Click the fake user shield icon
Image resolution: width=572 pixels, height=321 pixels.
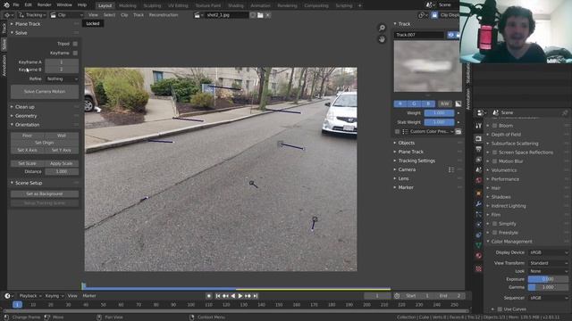coord(252,15)
